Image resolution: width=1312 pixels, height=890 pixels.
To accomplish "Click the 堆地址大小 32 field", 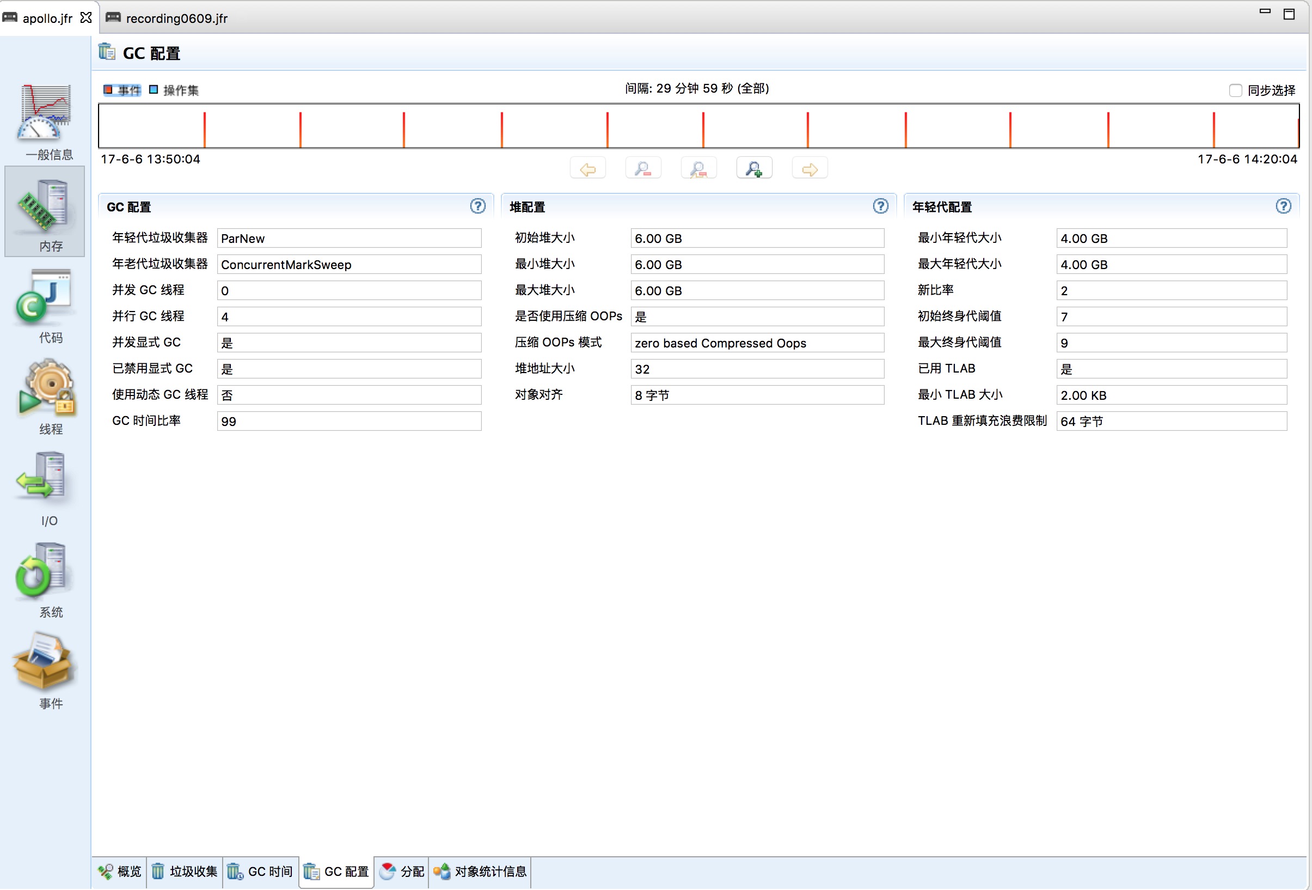I will [x=758, y=369].
